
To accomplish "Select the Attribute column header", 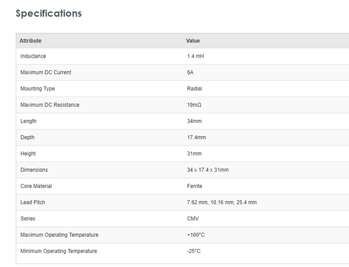I will point(30,41).
